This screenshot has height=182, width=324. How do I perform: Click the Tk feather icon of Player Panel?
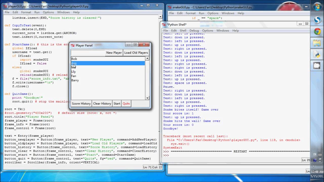click(73, 45)
